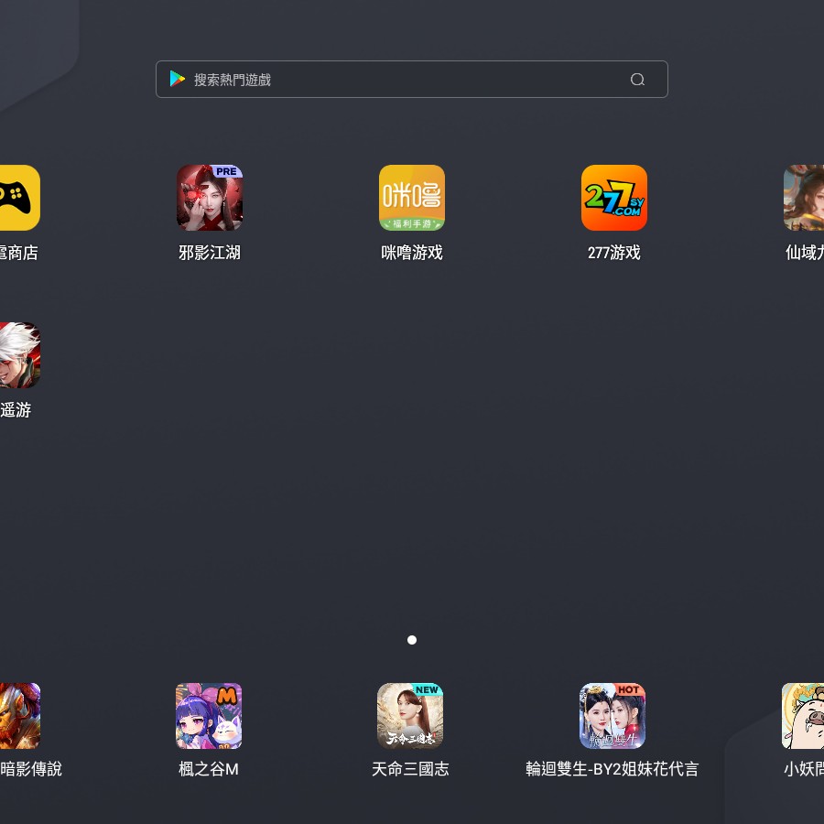This screenshot has height=824, width=824.
Task: Open the 277游戏 app icon
Action: [x=614, y=198]
